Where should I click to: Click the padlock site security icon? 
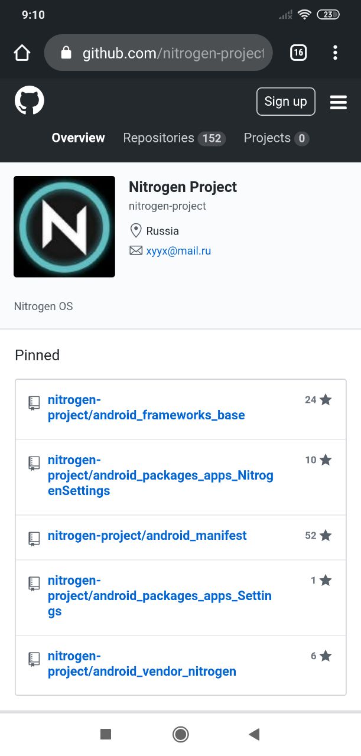(x=66, y=53)
